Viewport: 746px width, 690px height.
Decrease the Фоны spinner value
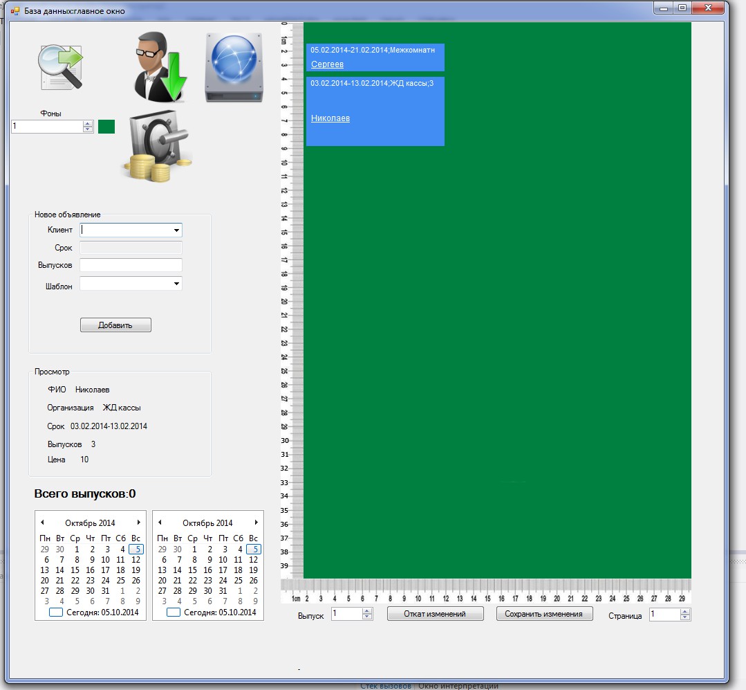click(x=88, y=129)
